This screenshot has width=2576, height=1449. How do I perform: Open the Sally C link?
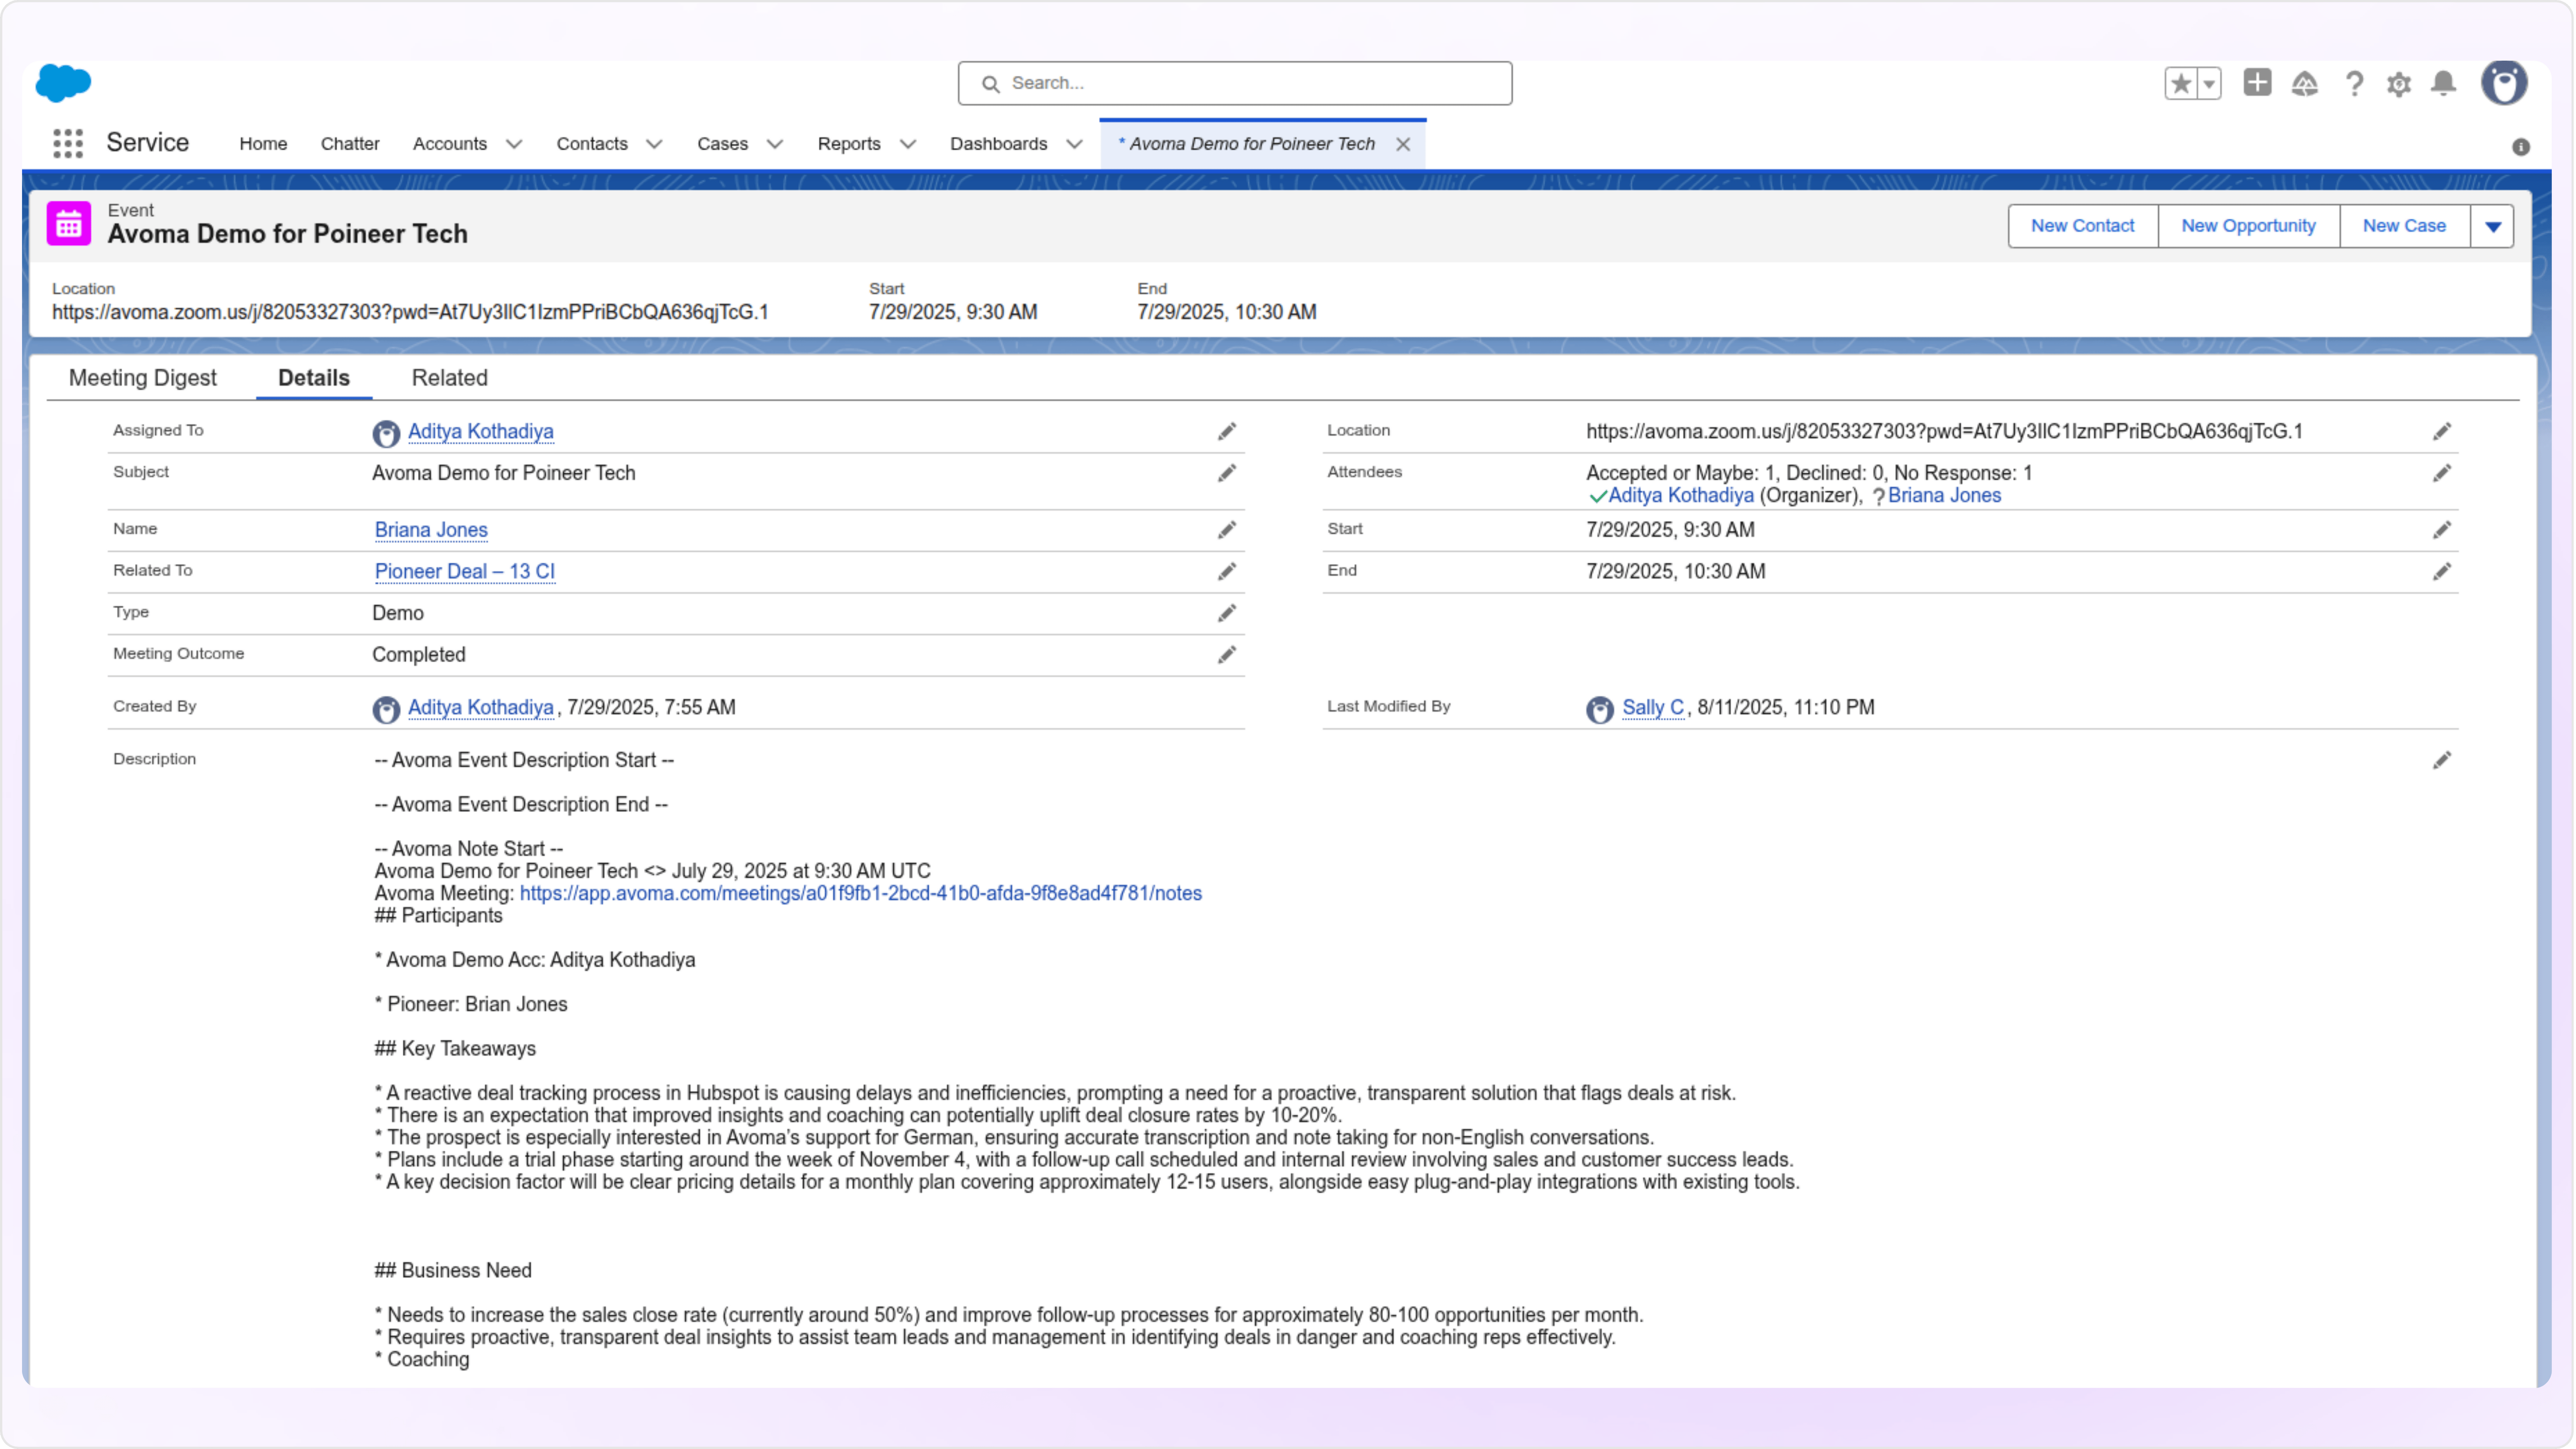click(x=1653, y=708)
